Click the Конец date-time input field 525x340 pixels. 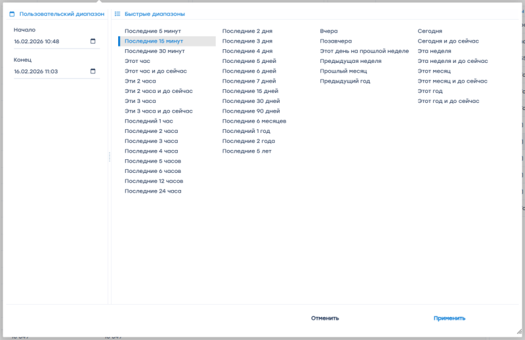pyautogui.click(x=49, y=71)
